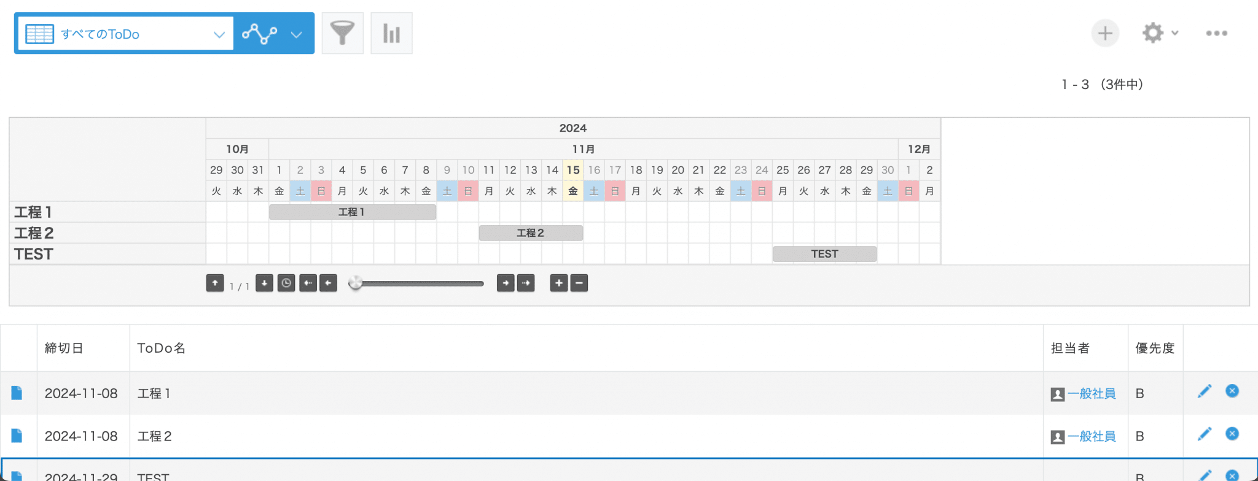Screen dimensions: 1258x481
Task: Open 工程1 record details document icon
Action: coord(17,393)
